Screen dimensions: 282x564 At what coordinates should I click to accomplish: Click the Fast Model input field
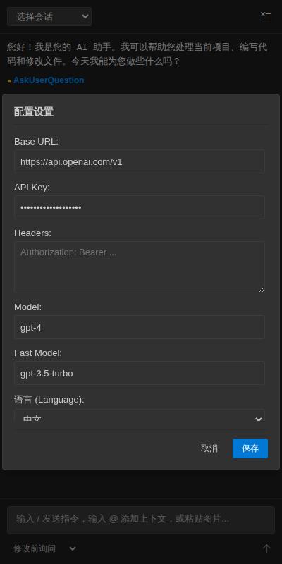click(140, 373)
